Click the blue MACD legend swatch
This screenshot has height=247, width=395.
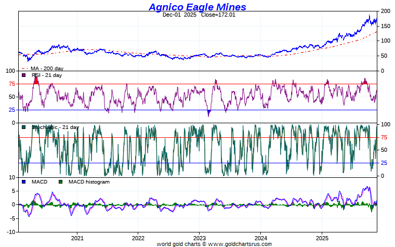coord(24,181)
